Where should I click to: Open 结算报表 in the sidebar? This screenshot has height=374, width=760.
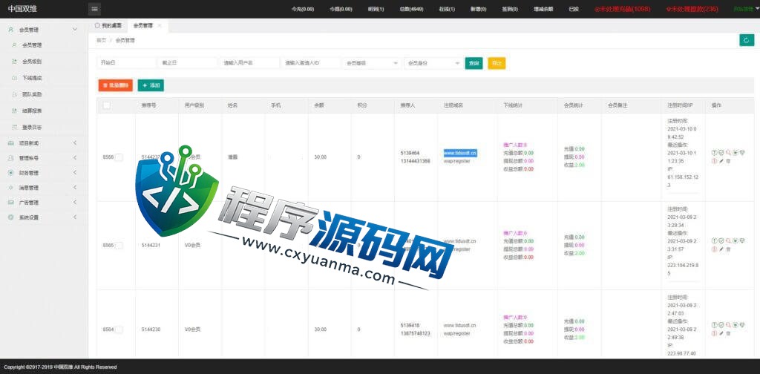click(44, 111)
